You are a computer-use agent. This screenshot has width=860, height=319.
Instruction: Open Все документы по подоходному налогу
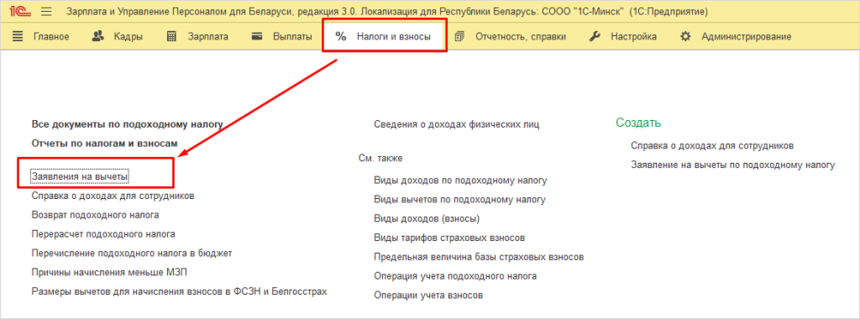click(x=128, y=124)
